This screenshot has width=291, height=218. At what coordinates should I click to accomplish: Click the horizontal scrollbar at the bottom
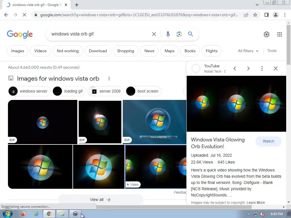[174, 207]
